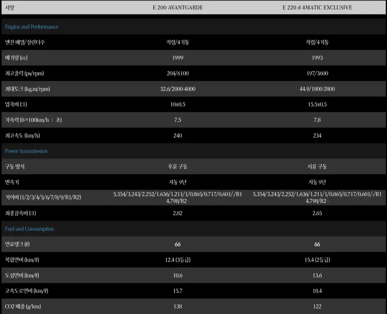The image size is (387, 314).
Task: Select the 10±0.5 compression ratio
Action: coord(178,104)
